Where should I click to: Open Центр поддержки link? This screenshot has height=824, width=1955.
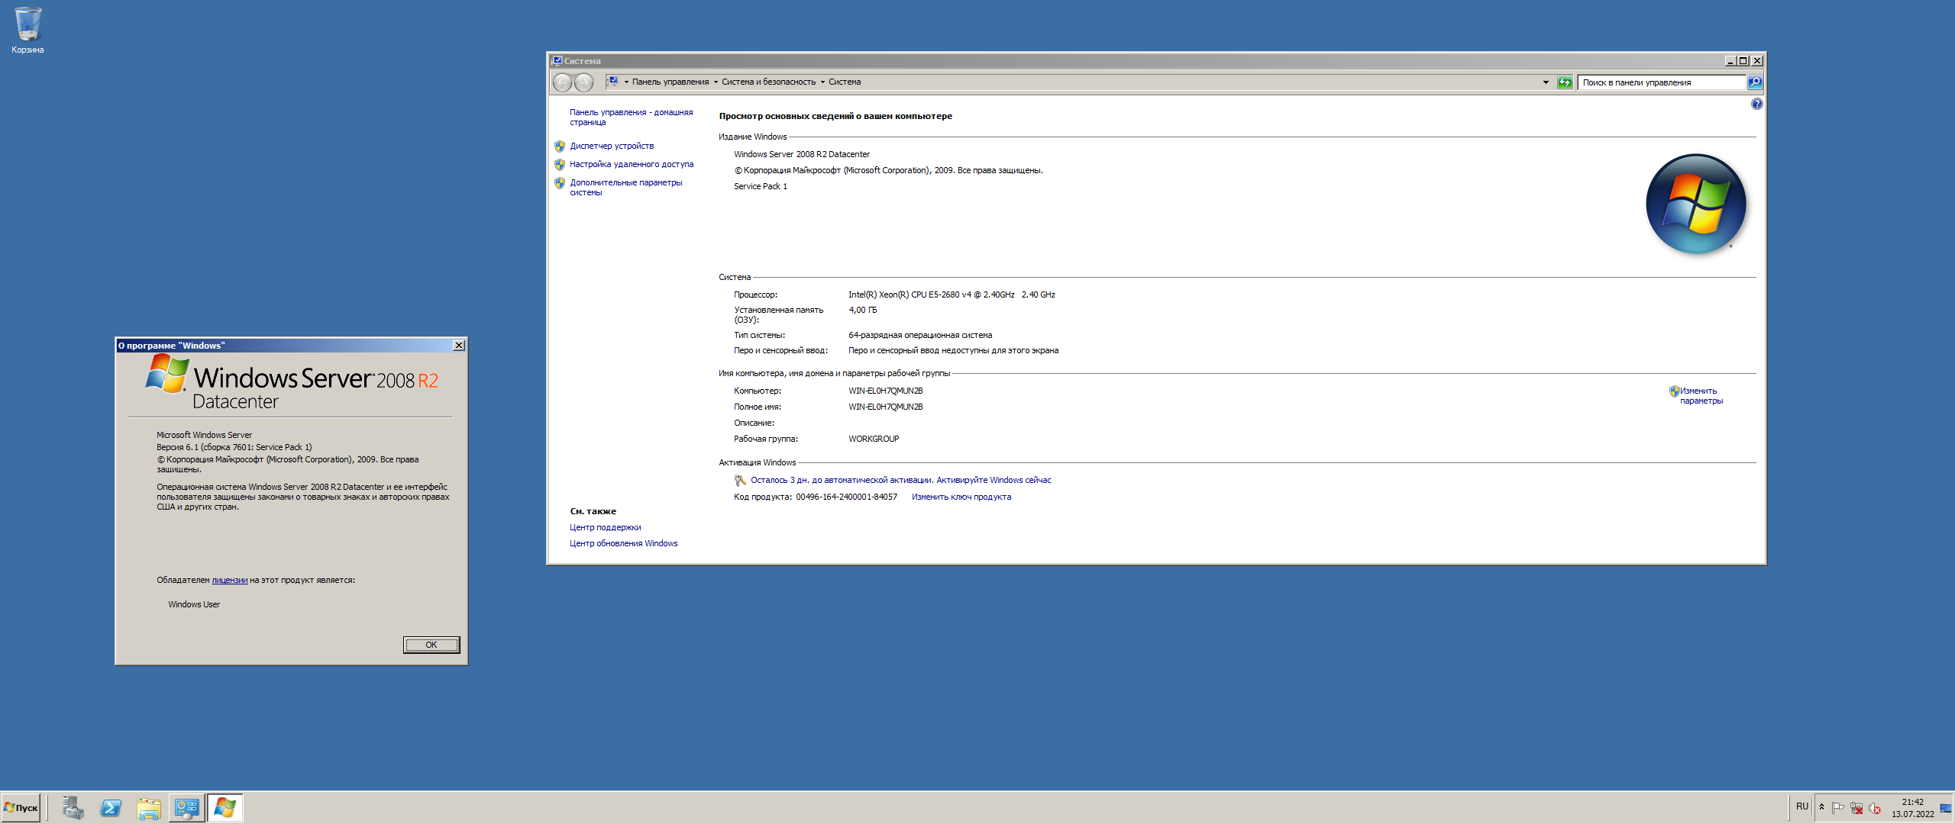(605, 527)
